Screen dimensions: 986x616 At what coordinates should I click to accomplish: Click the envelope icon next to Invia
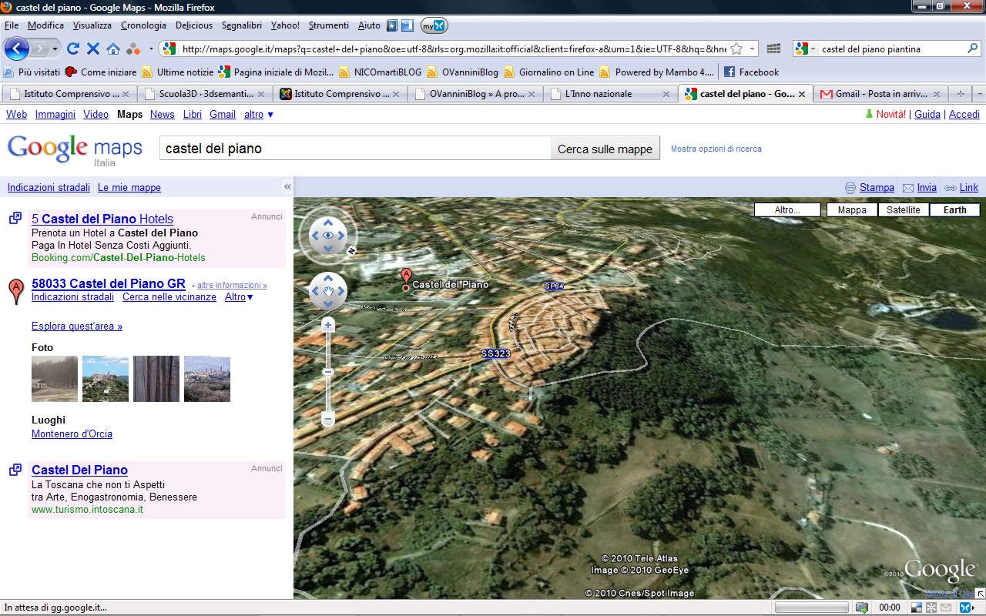[908, 188]
